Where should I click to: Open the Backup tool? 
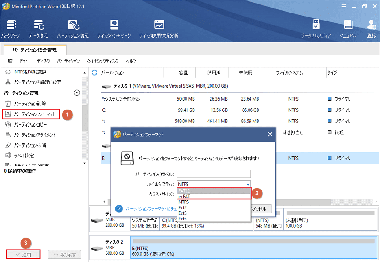click(x=10, y=29)
